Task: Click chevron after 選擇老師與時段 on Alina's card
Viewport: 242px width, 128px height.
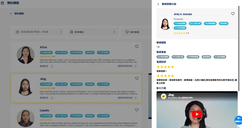Action: (136, 66)
